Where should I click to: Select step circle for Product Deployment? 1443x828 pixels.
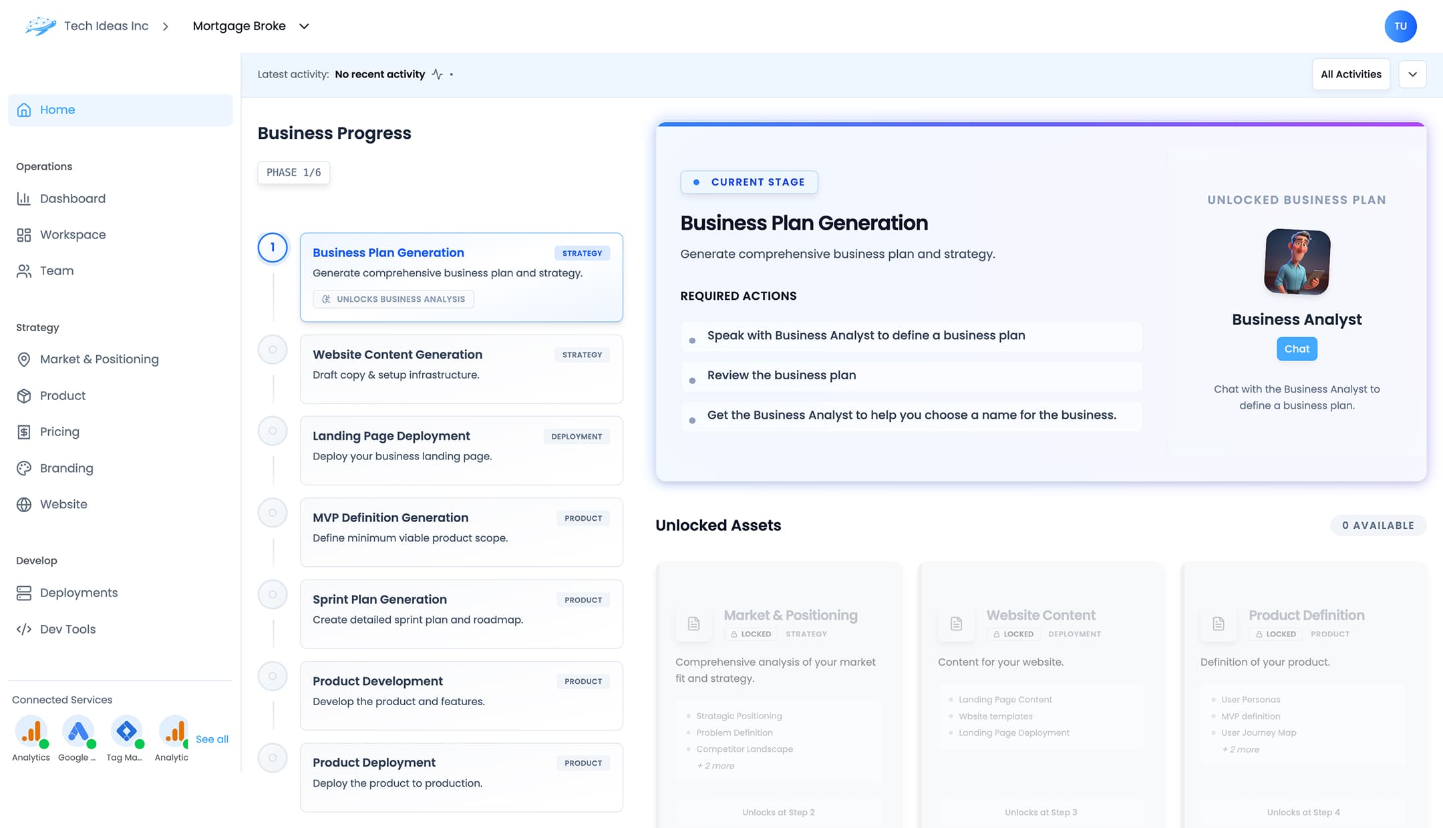coord(273,758)
